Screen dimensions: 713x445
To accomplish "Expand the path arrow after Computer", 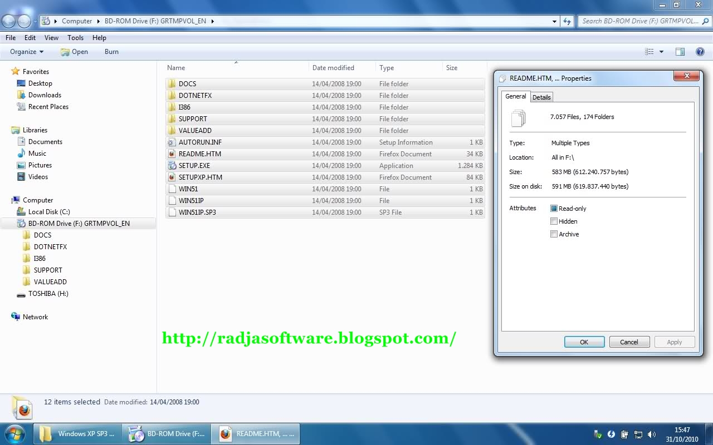I will [x=99, y=21].
